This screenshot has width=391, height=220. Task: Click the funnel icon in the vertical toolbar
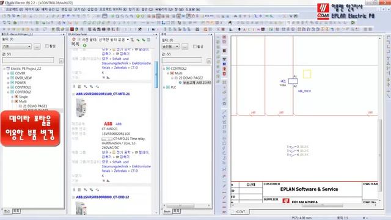point(224,59)
